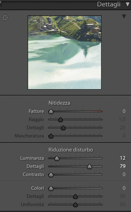Click the Colori slider handle

click(x=51, y=188)
